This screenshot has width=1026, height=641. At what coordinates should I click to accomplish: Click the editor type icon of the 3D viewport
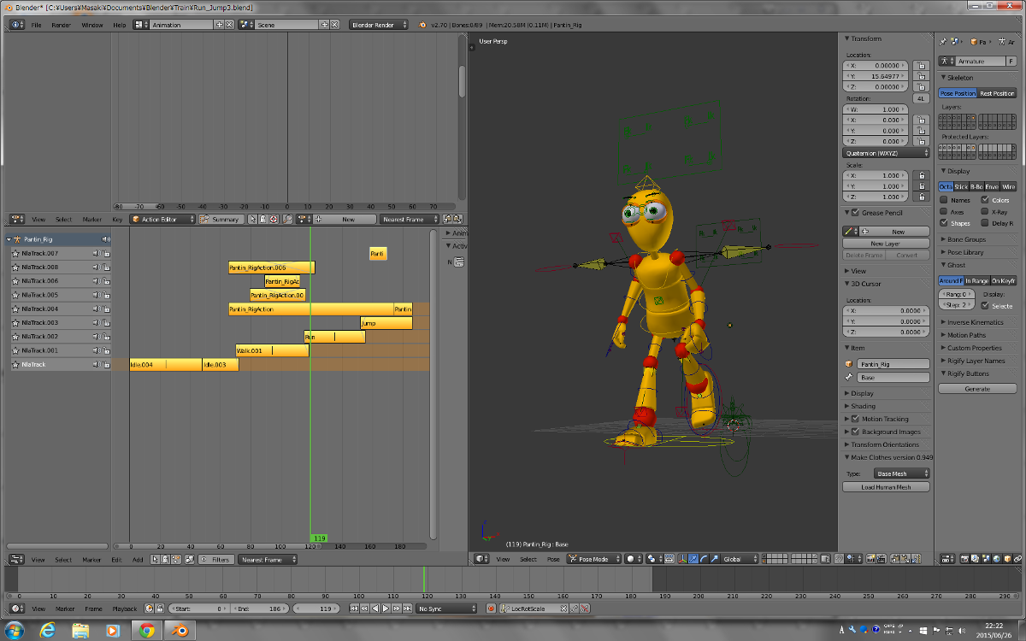481,559
